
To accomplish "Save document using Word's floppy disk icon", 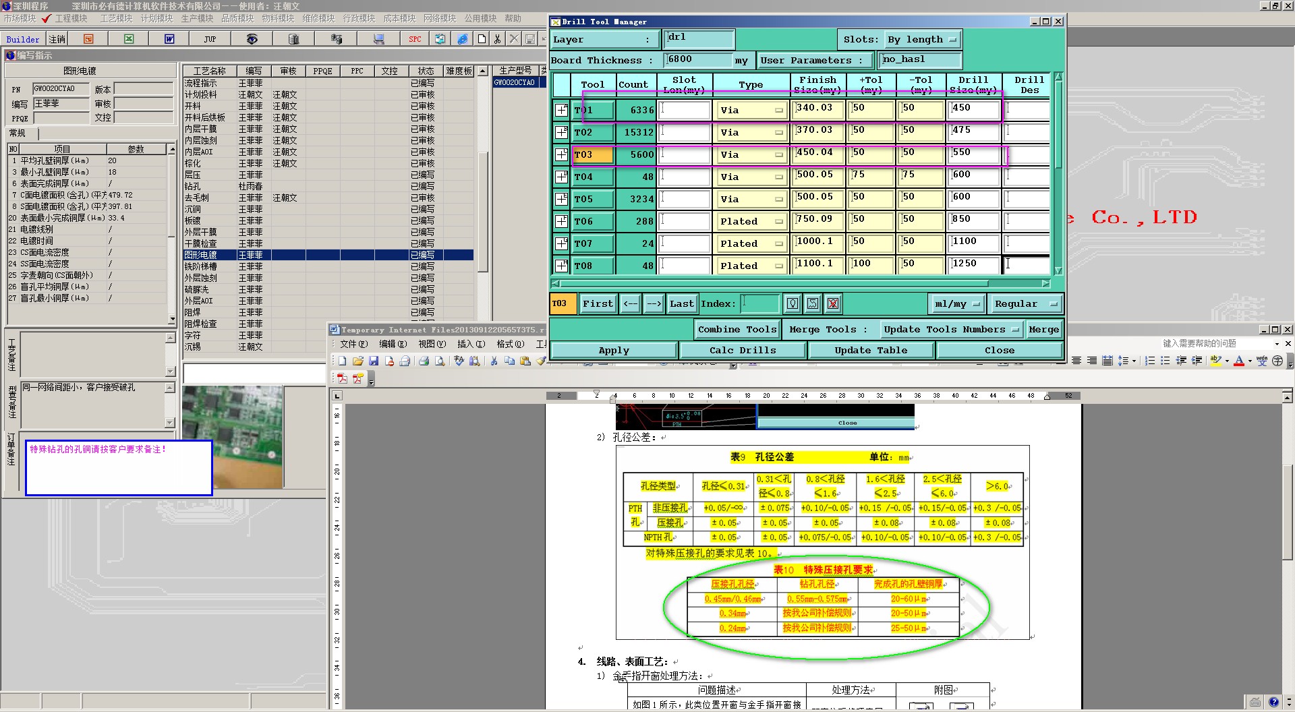I will (374, 361).
